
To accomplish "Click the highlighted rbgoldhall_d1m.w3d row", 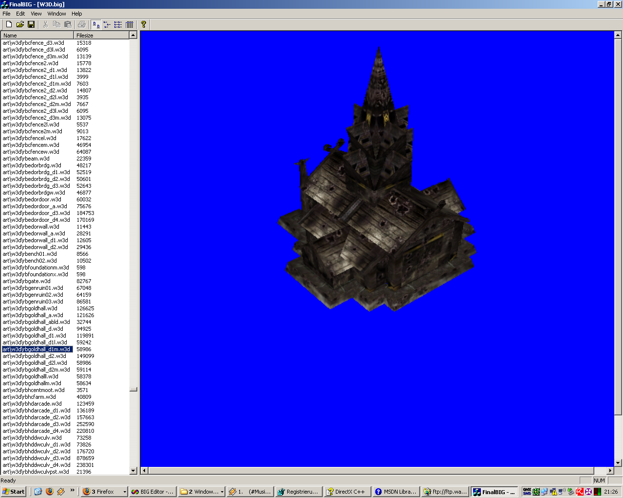I will (37, 349).
